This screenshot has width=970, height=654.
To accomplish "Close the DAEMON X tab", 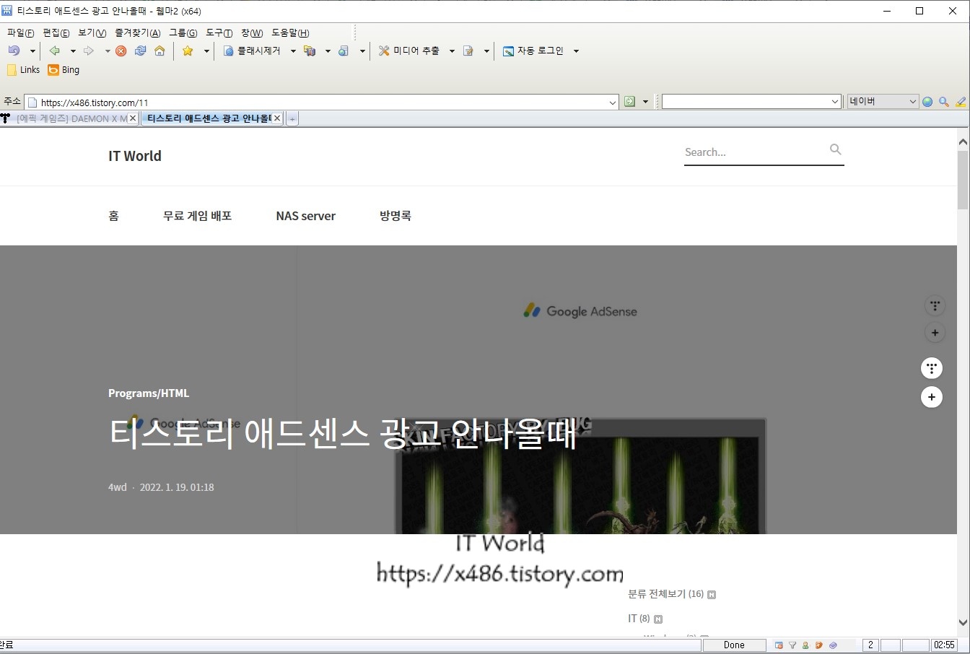I will 133,118.
